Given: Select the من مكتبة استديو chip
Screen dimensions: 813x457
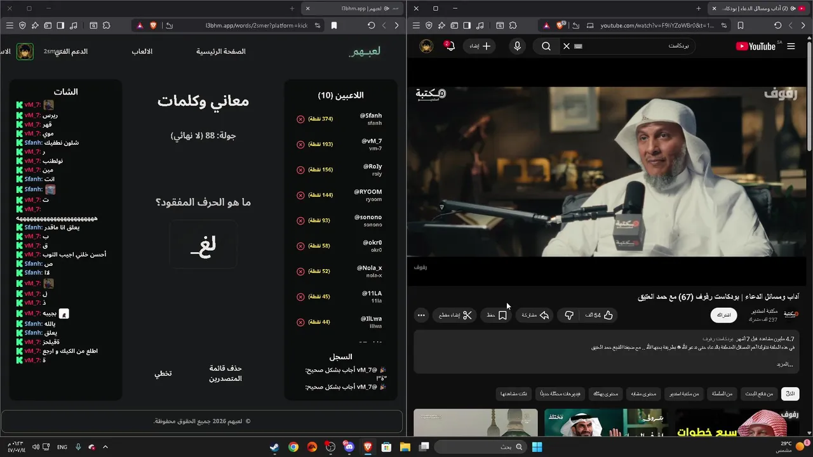Looking at the screenshot, I should tap(685, 394).
